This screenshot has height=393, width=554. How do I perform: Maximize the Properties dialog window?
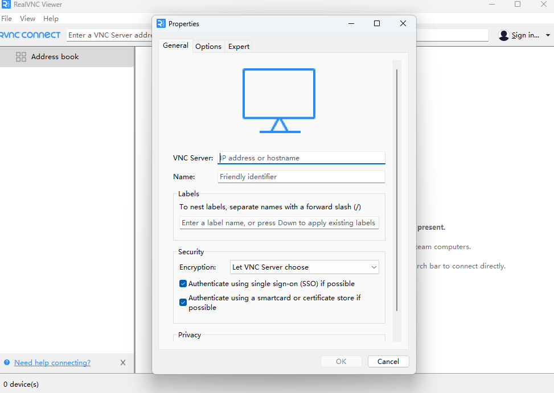[x=377, y=24]
